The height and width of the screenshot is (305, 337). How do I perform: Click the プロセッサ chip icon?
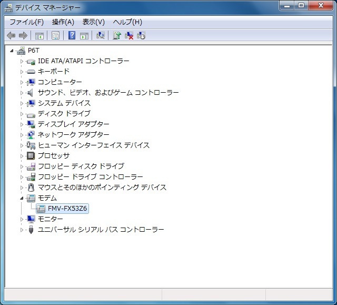click(x=31, y=155)
